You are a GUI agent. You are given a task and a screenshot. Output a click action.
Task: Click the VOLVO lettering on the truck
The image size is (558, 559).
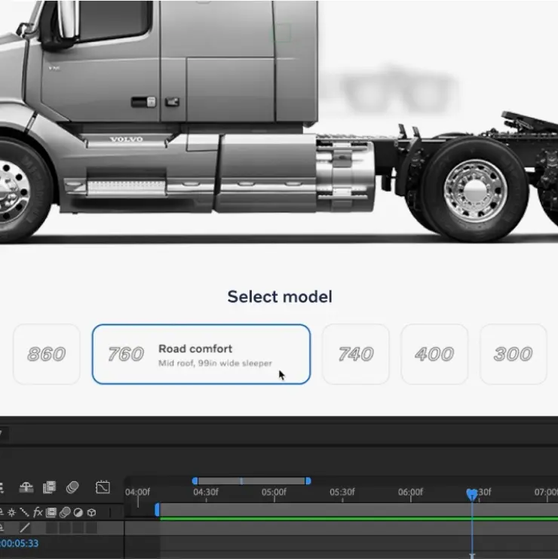pos(127,139)
